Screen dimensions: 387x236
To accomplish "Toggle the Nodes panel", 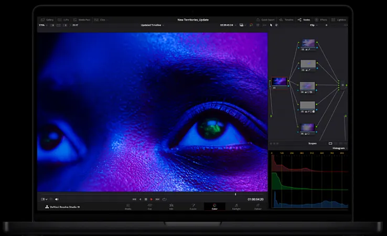I will (304, 19).
